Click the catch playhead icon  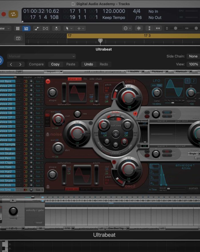coord(56,28)
